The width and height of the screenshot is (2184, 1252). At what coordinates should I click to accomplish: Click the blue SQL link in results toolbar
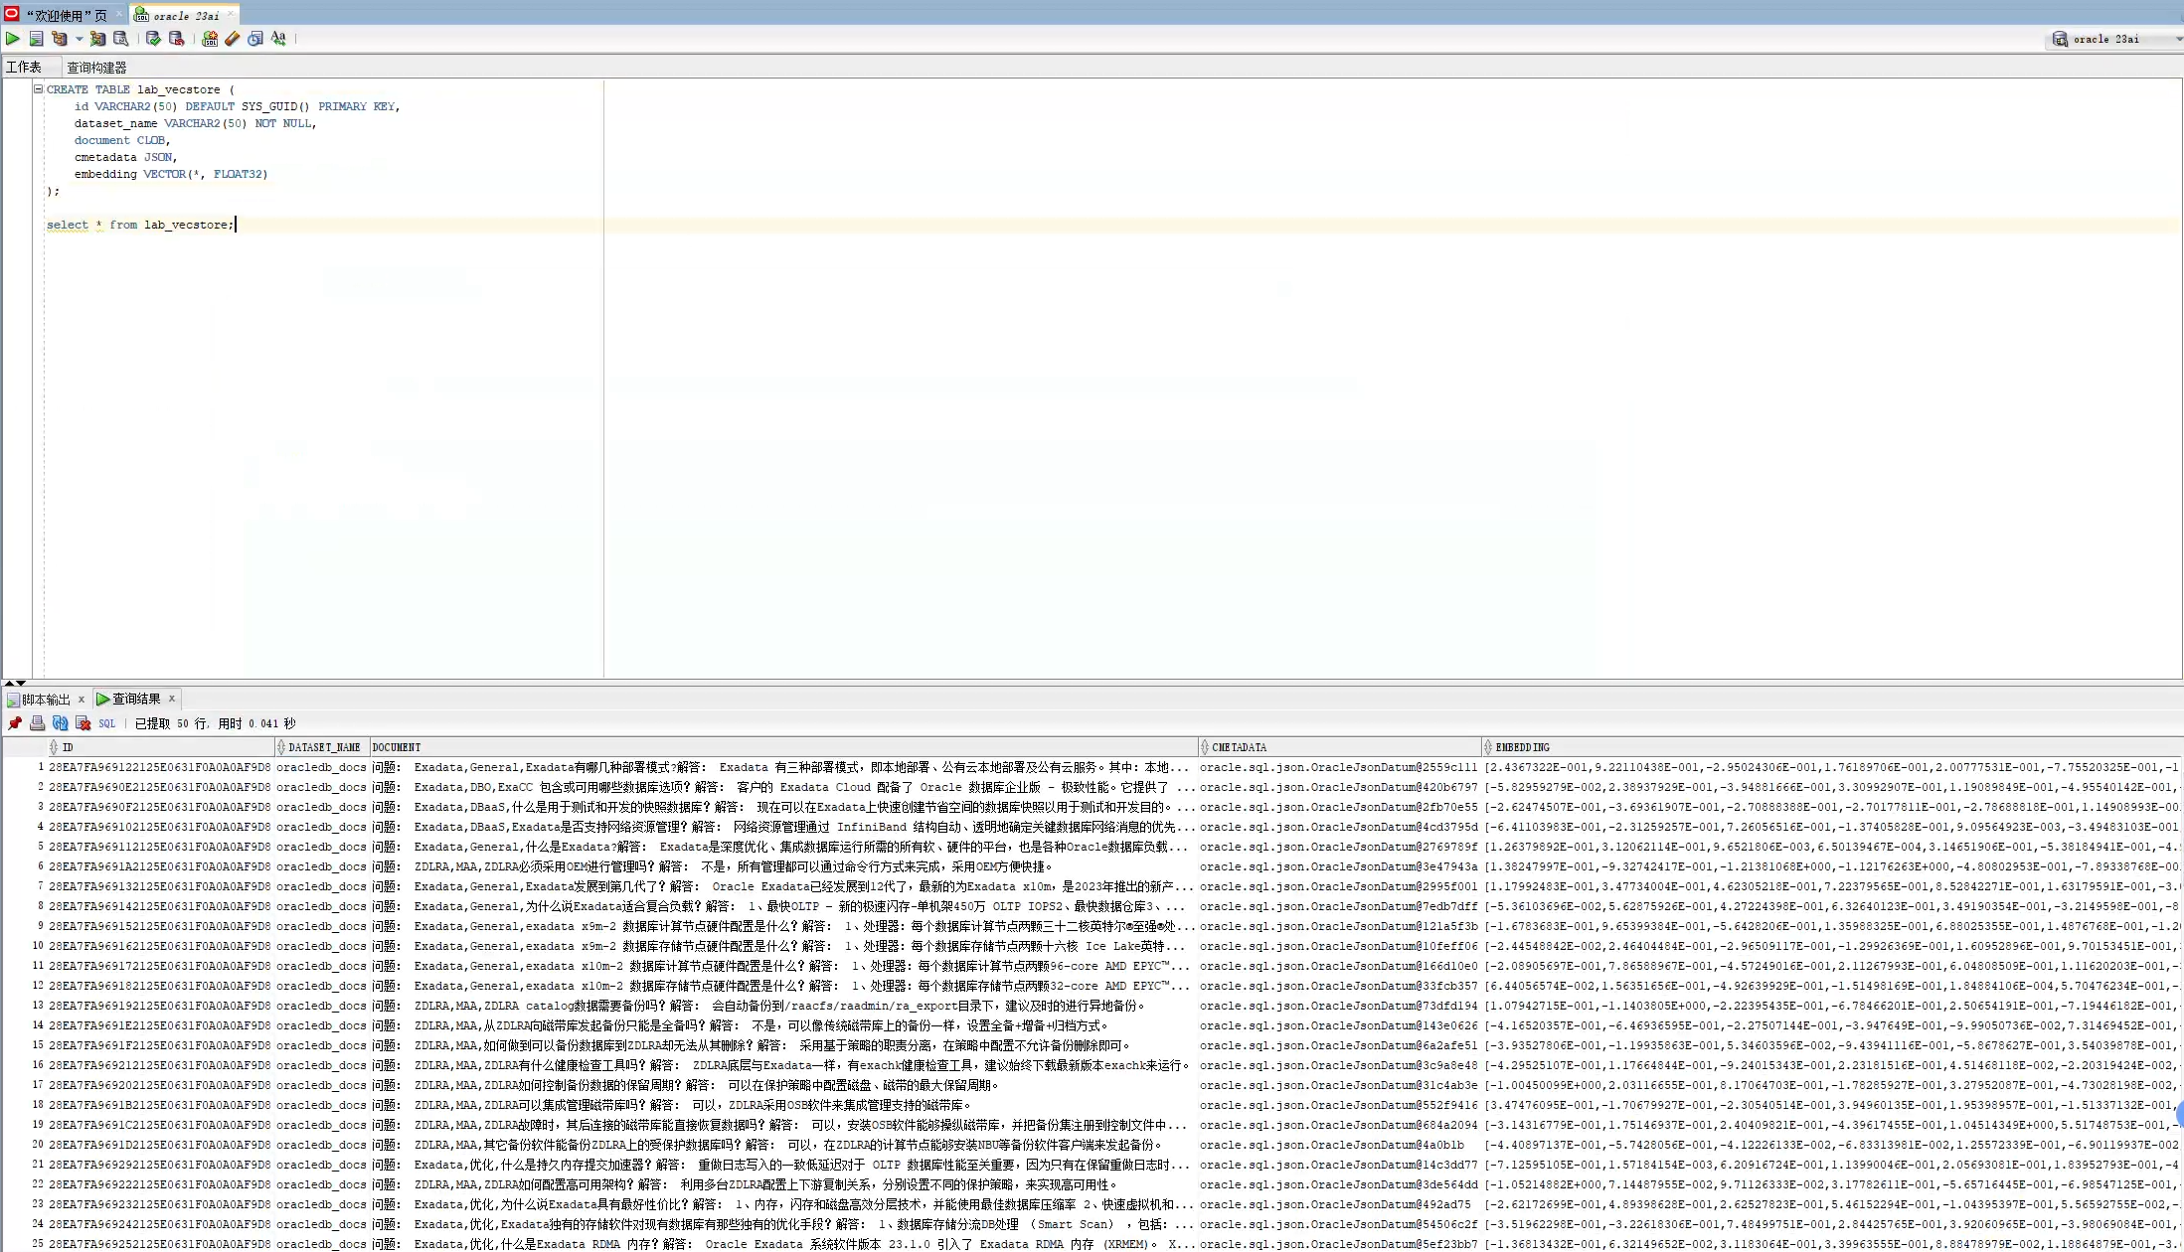click(x=107, y=724)
